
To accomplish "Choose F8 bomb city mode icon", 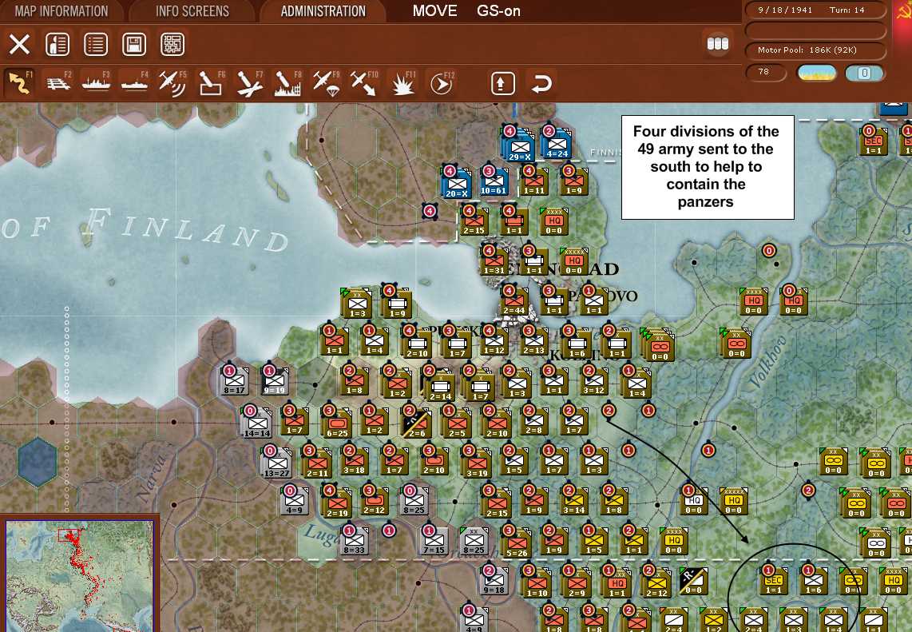I will pyautogui.click(x=288, y=83).
